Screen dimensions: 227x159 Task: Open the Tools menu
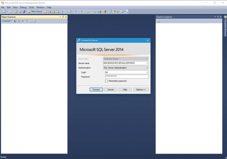[x=31, y=7]
